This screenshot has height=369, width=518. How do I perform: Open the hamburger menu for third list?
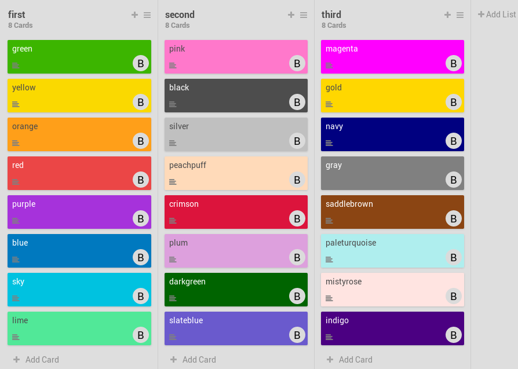[460, 15]
